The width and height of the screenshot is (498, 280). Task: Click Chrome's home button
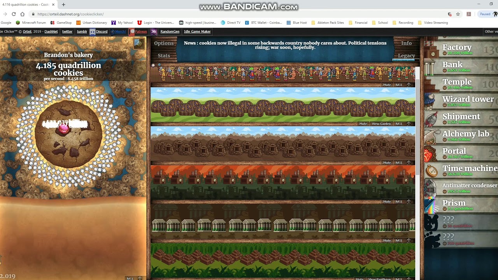coord(23,14)
